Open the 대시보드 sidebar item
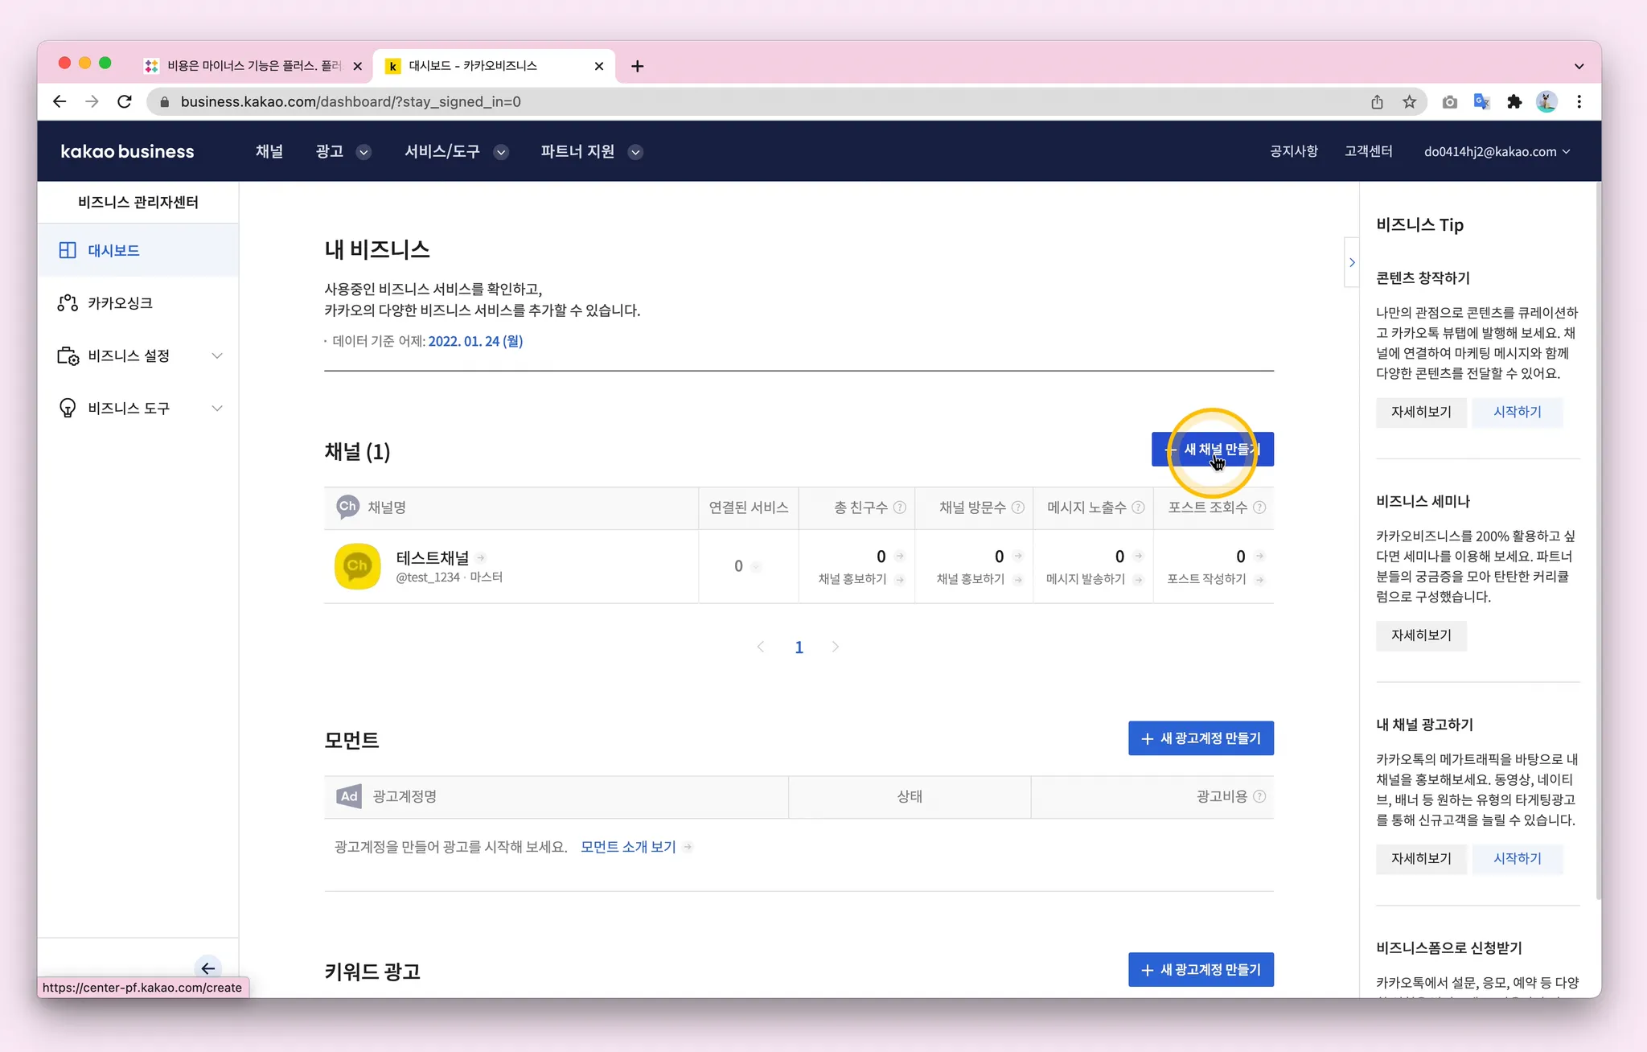Image resolution: width=1647 pixels, height=1052 pixels. (x=113, y=250)
